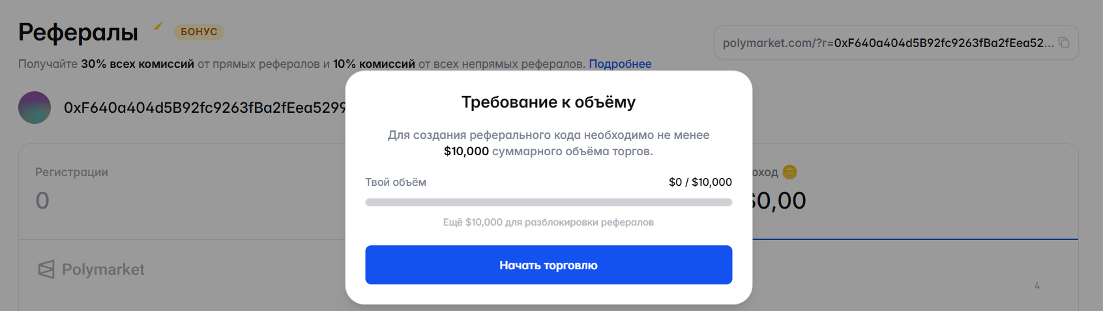Click the Требование к объёму modal title

548,102
